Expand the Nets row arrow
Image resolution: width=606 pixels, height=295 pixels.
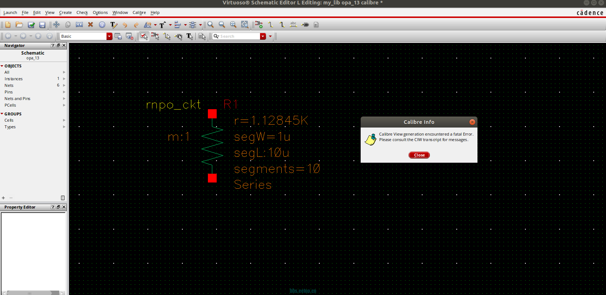coord(64,85)
